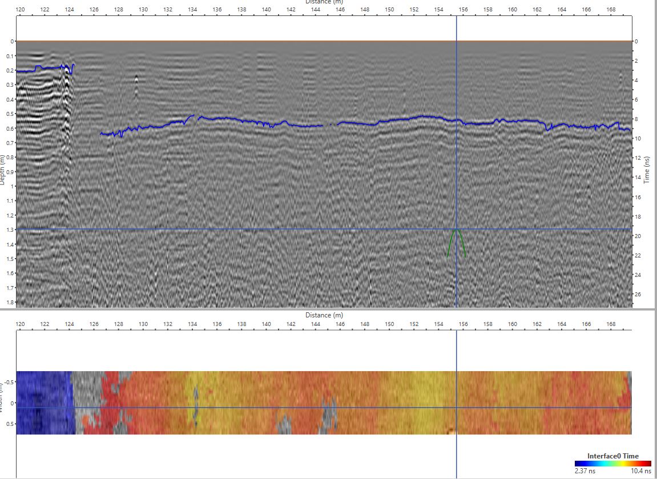This screenshot has width=657, height=479.
Task: Click the "1.8" tick on Depth axis
Action: pyautogui.click(x=10, y=302)
